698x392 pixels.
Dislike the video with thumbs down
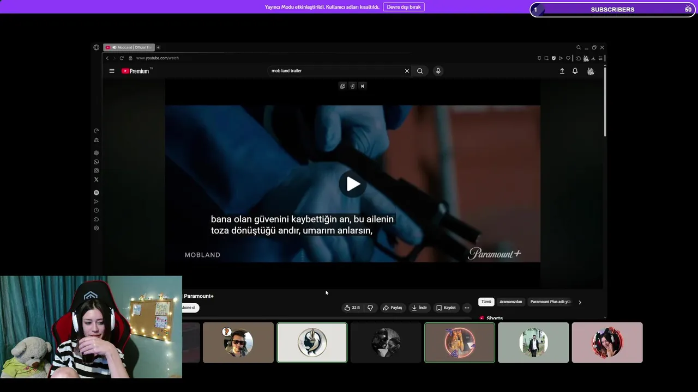click(x=370, y=308)
